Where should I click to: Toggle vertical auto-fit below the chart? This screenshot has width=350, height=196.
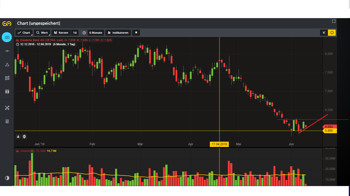24,137
